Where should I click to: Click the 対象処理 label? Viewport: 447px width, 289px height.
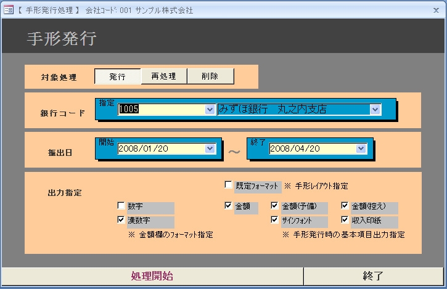(x=59, y=77)
